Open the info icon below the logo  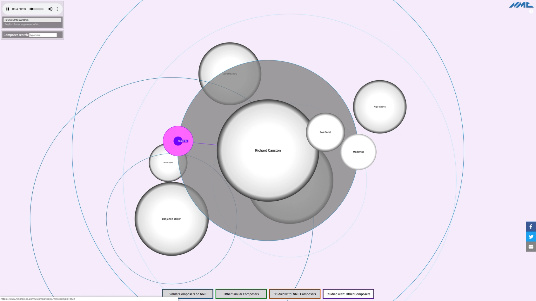pyautogui.click(x=531, y=12)
